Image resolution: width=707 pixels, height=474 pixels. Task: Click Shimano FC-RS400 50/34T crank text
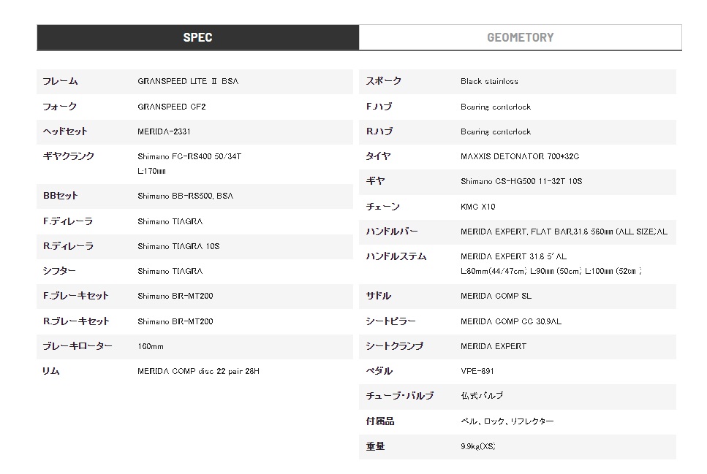189,156
